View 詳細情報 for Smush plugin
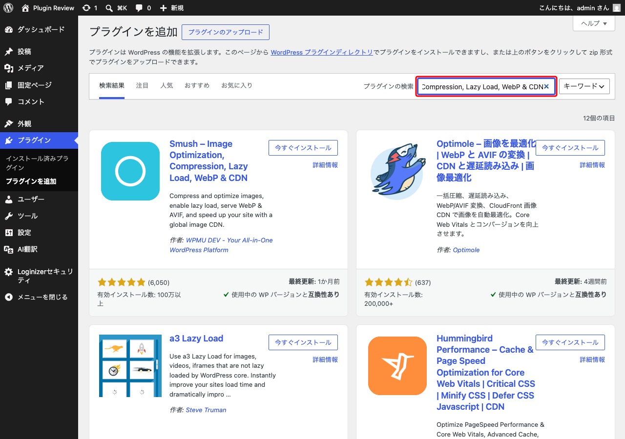The height and width of the screenshot is (439, 625). tap(325, 165)
